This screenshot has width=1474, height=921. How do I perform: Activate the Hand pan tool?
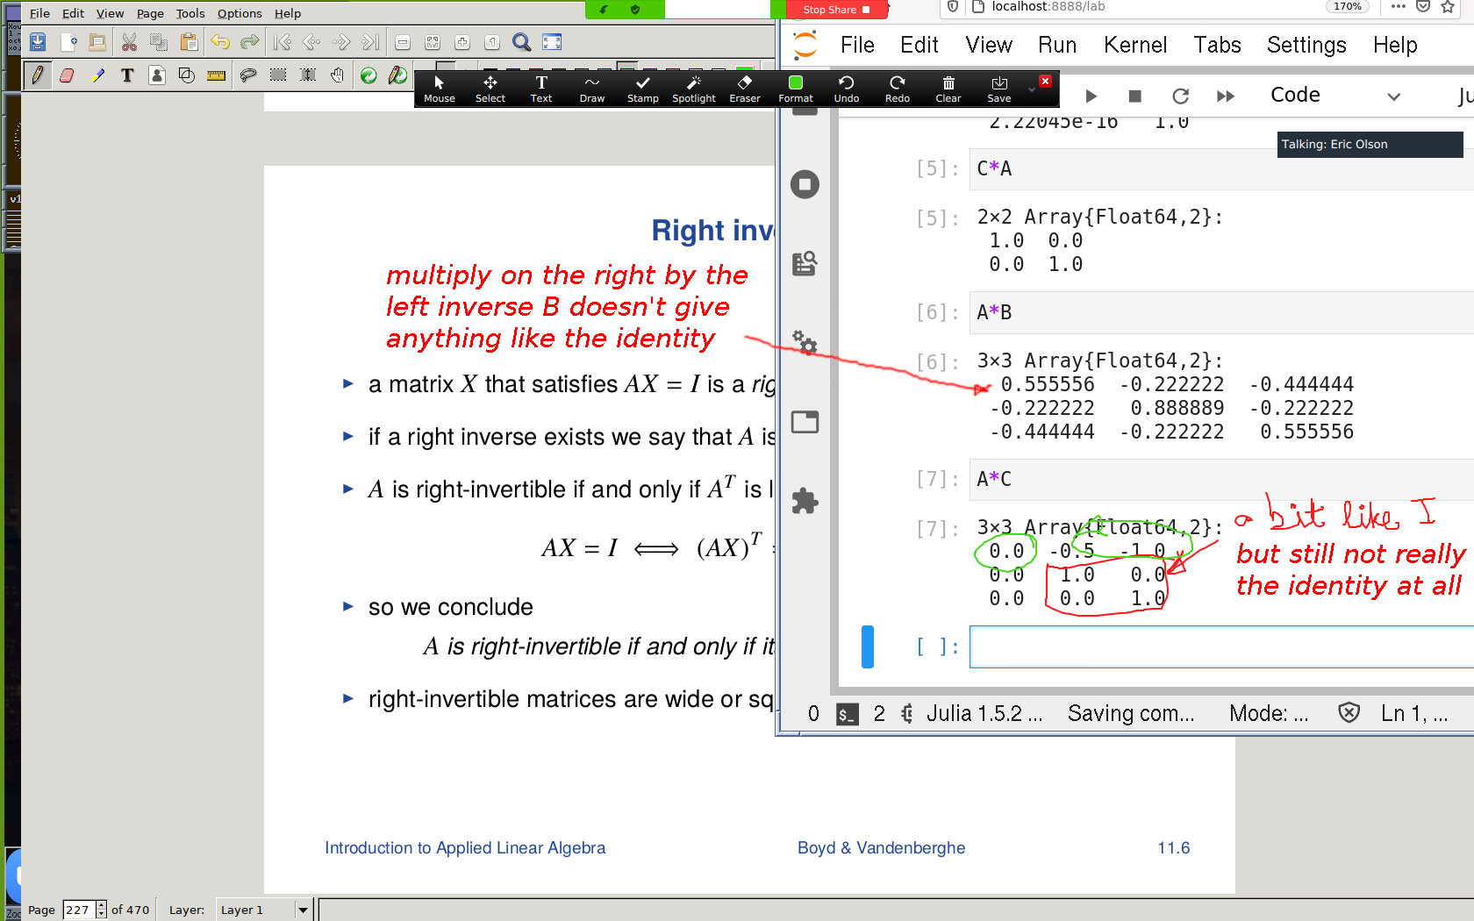pyautogui.click(x=338, y=75)
